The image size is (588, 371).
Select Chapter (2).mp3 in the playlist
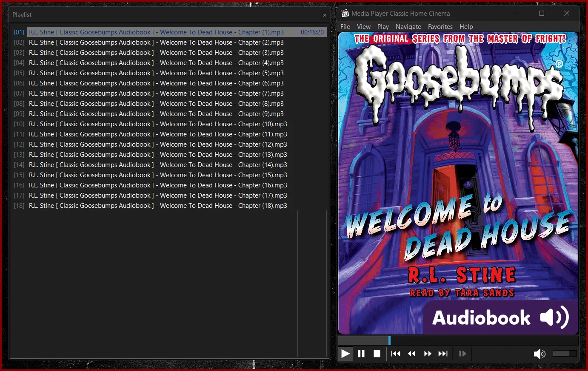point(156,42)
